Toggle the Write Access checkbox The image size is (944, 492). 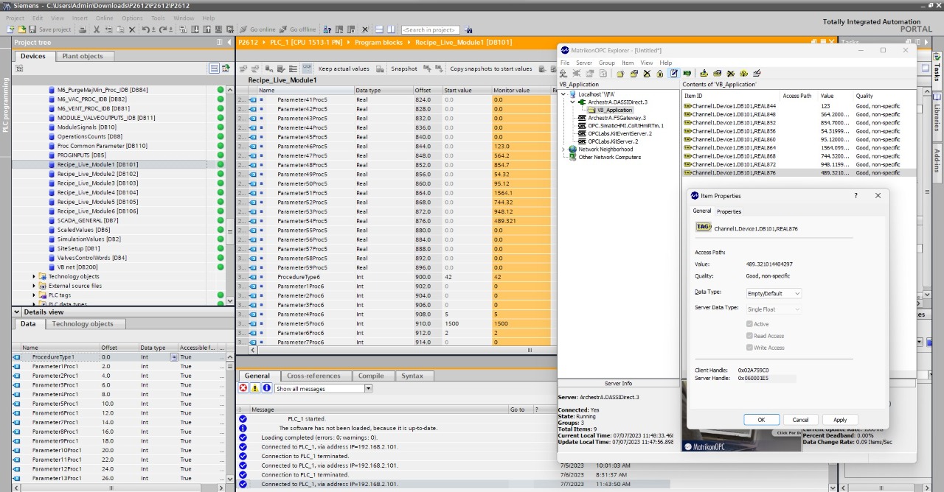pyautogui.click(x=749, y=348)
